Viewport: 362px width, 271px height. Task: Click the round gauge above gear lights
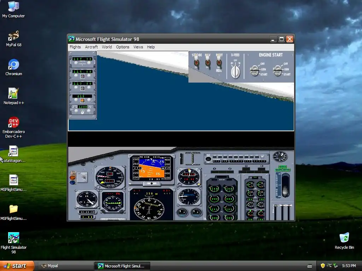click(x=280, y=156)
